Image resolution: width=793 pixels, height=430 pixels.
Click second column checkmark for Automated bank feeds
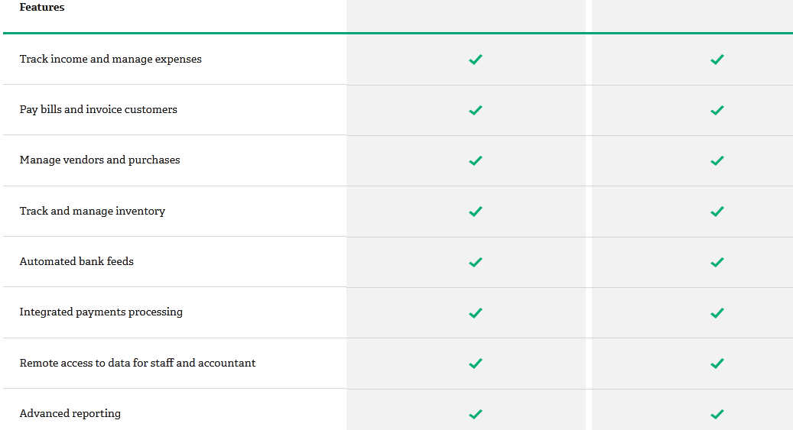[717, 262]
